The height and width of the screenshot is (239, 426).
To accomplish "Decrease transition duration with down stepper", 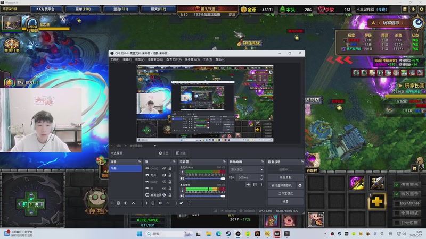I will (x=261, y=179).
